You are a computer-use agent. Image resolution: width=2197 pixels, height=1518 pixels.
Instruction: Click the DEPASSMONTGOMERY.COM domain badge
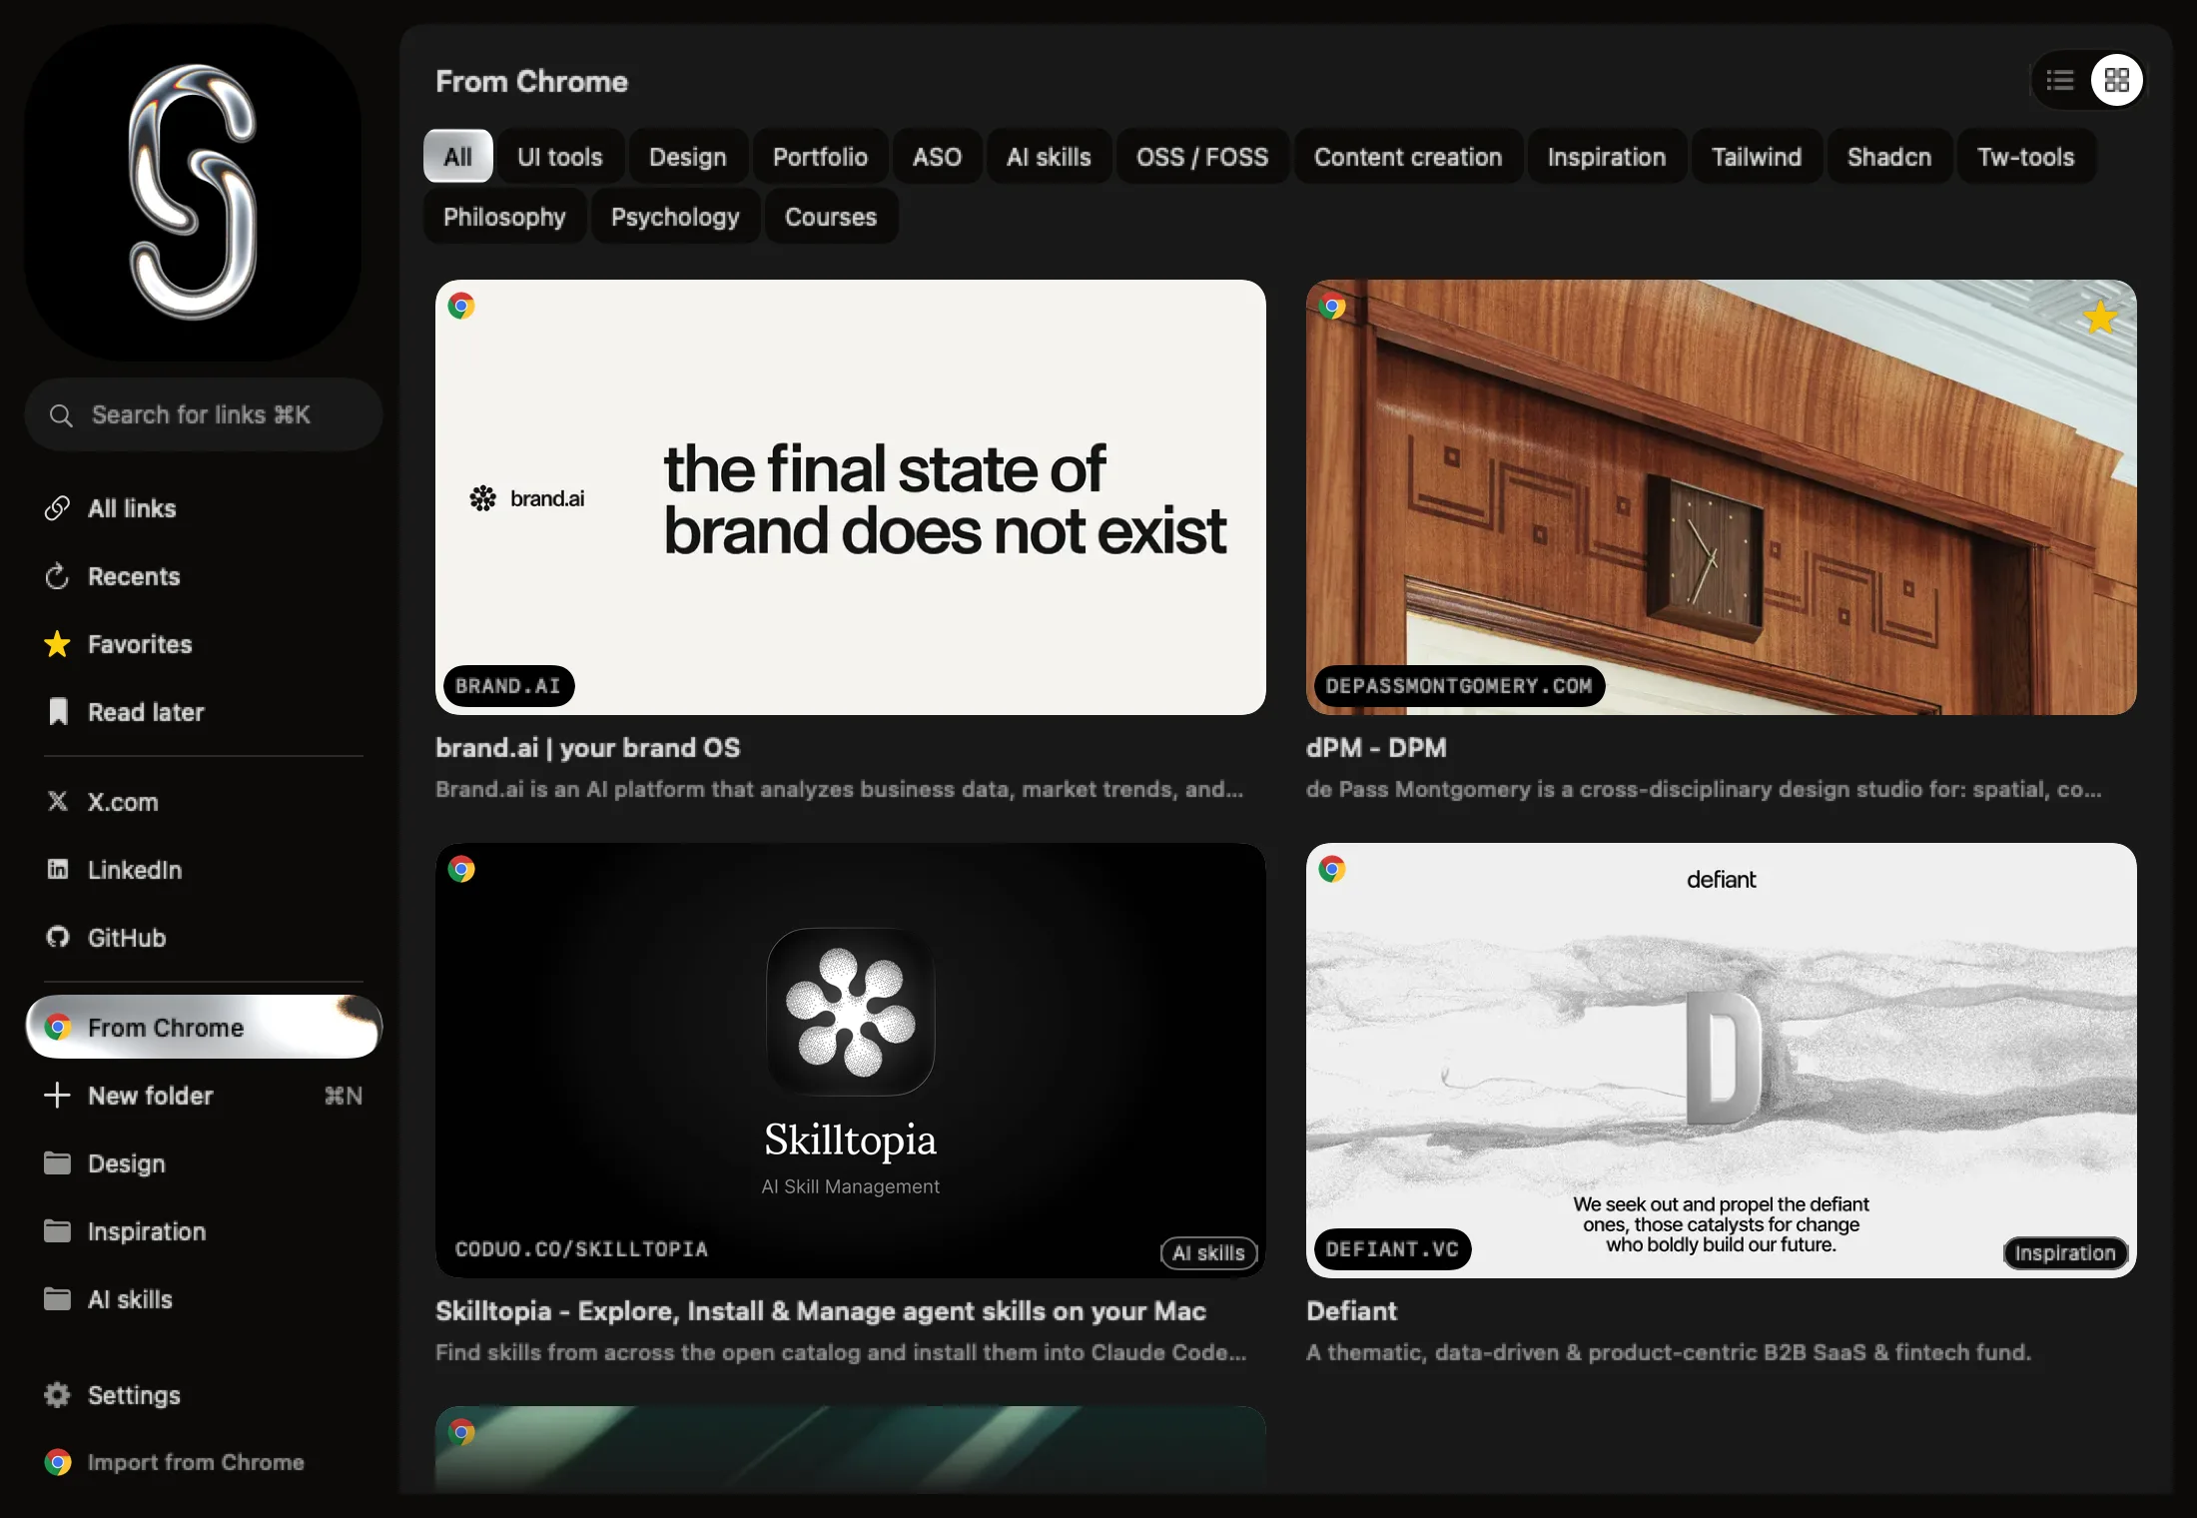click(1459, 686)
